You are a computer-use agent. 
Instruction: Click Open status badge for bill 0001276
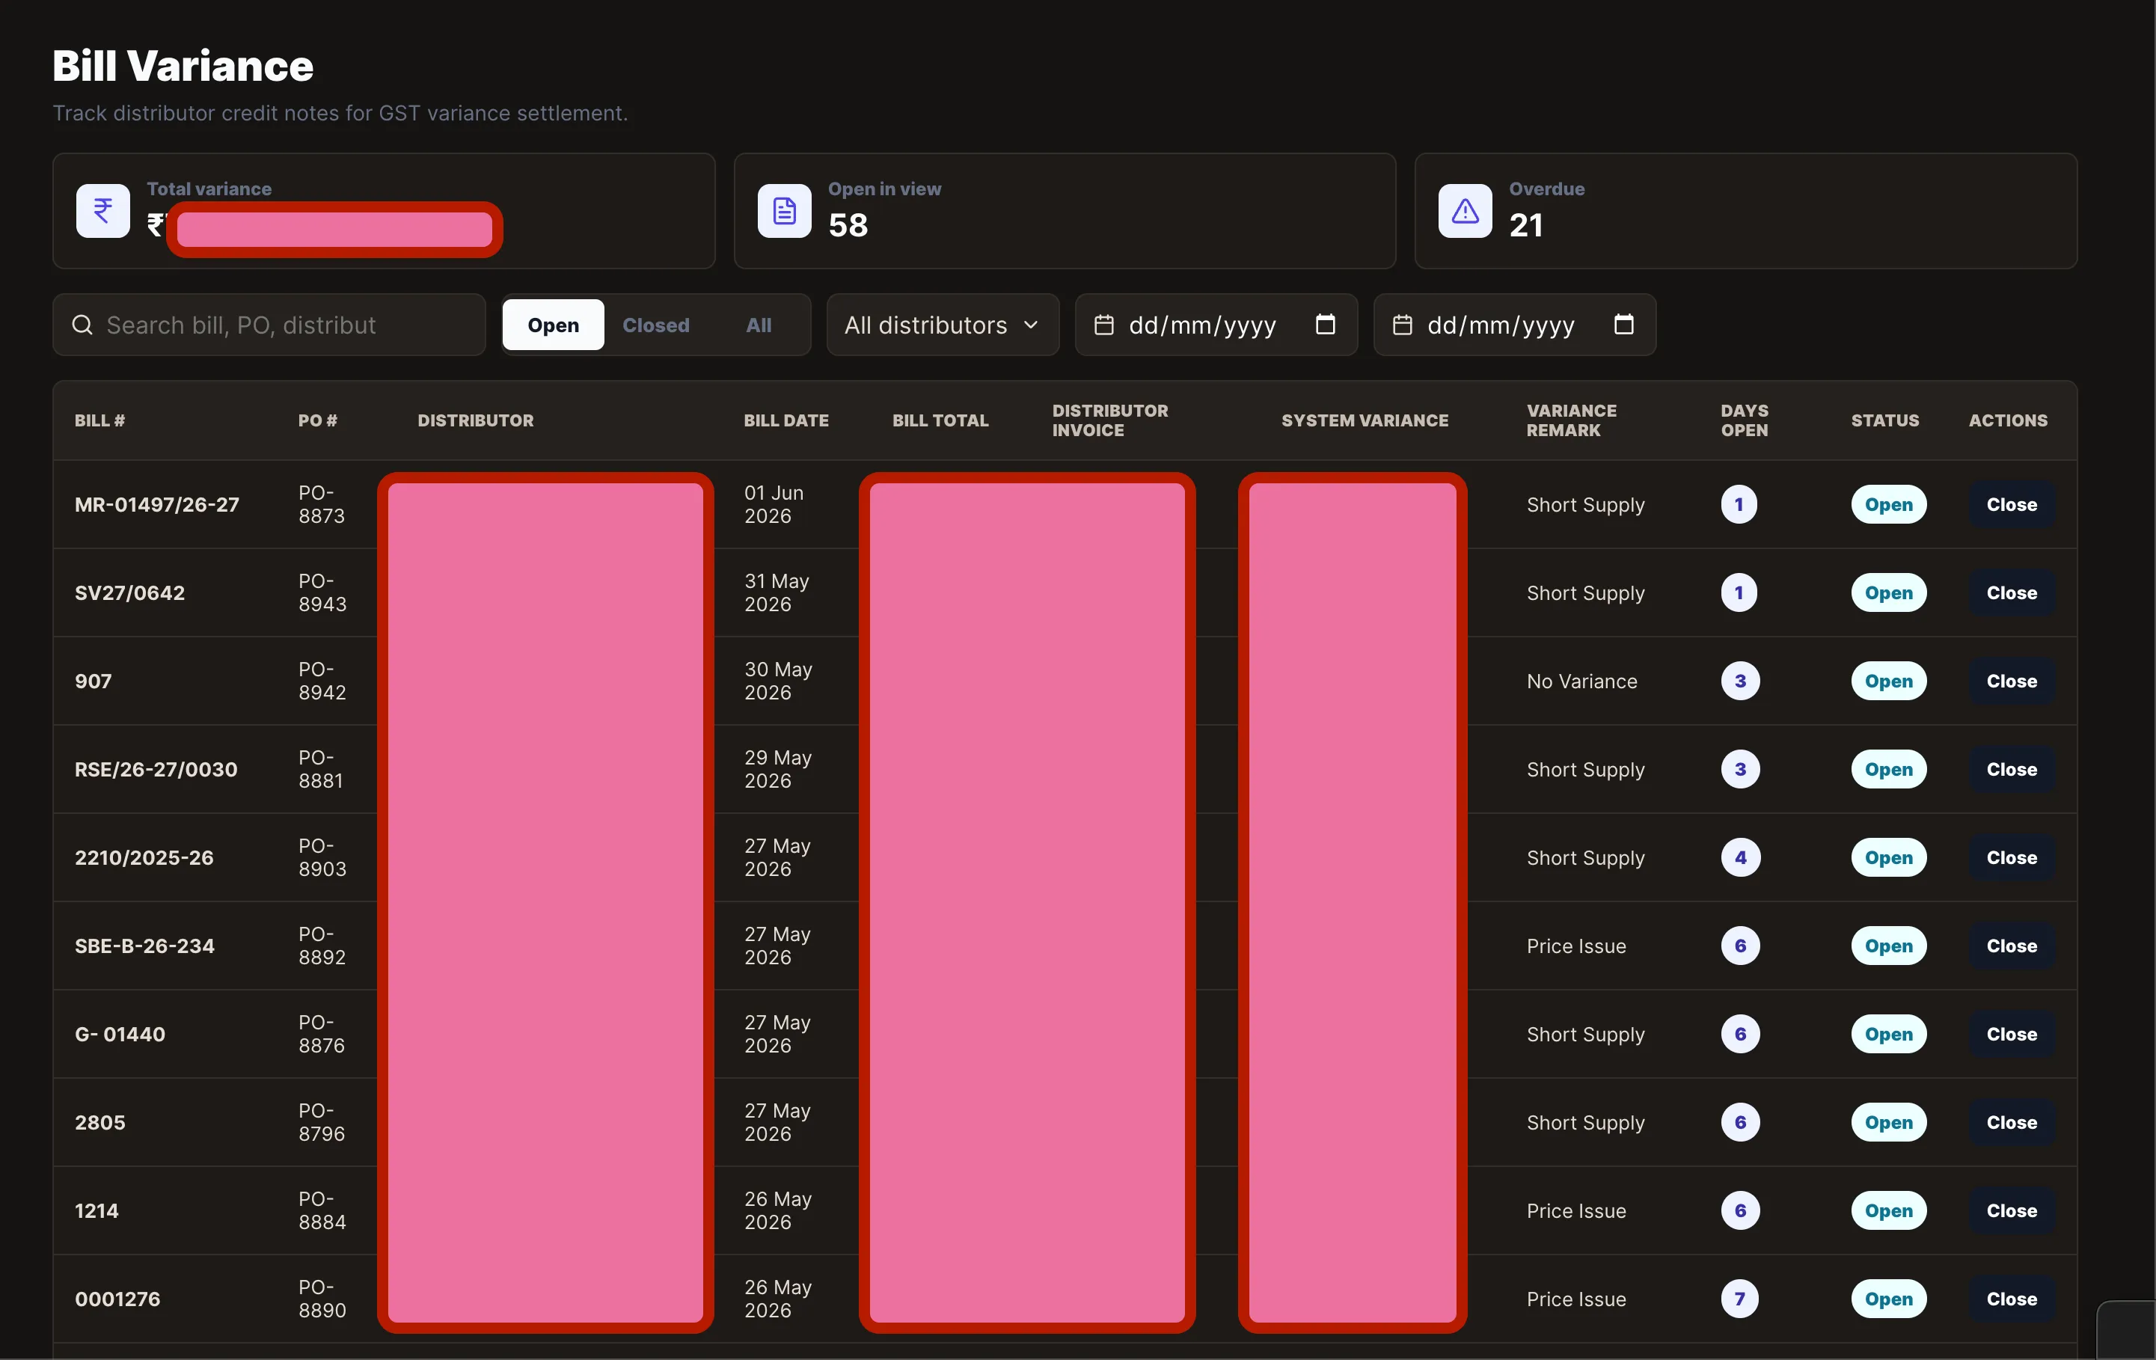pyautogui.click(x=1888, y=1299)
